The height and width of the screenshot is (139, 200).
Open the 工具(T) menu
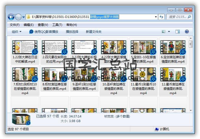57,25
